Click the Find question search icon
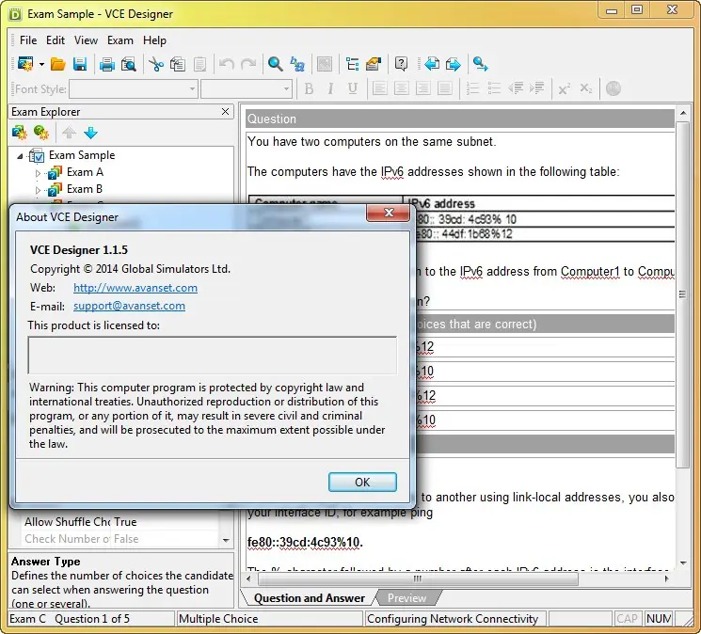Image resolution: width=701 pixels, height=634 pixels. [481, 64]
